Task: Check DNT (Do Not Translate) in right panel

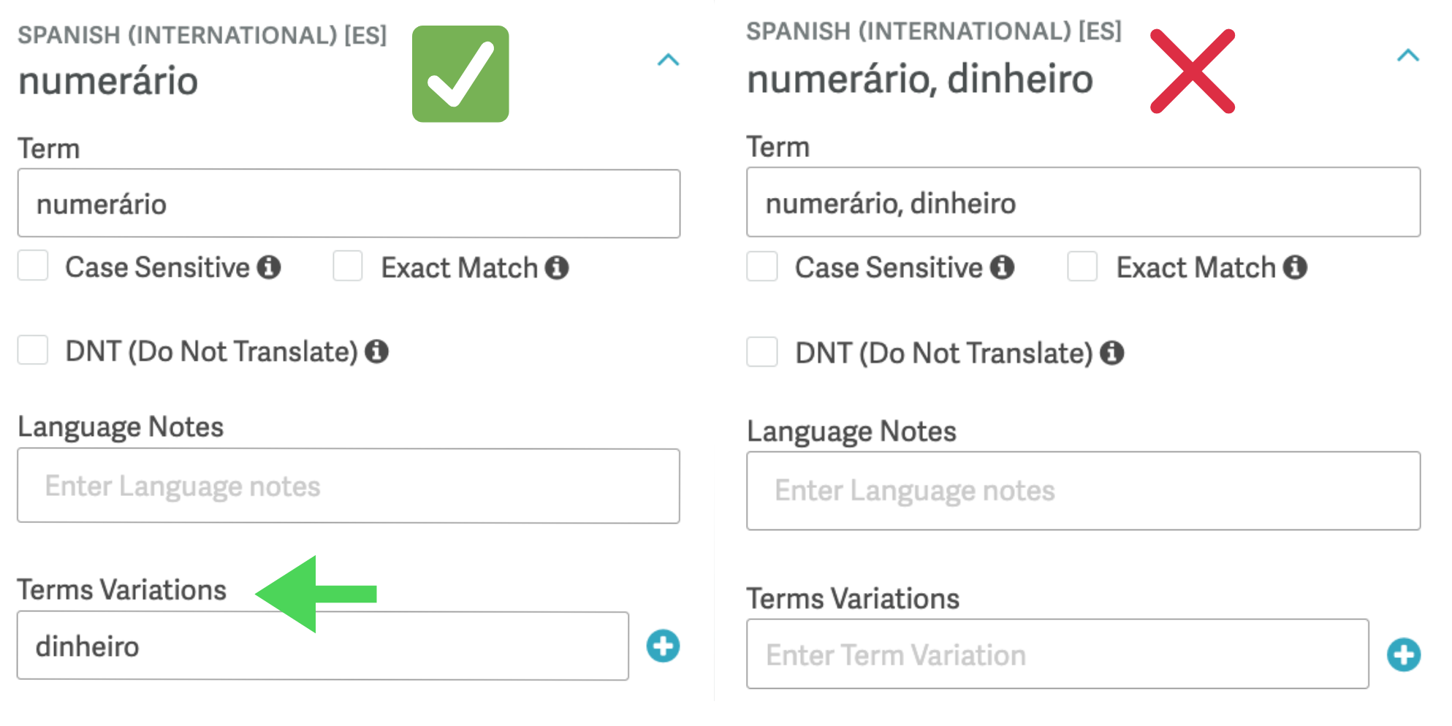Action: [x=762, y=351]
